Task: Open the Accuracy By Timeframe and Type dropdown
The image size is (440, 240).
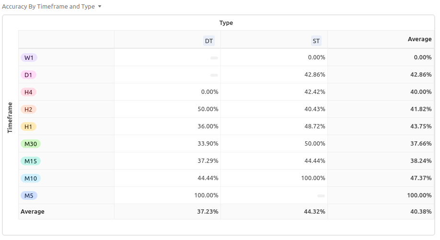Action: (x=99, y=7)
